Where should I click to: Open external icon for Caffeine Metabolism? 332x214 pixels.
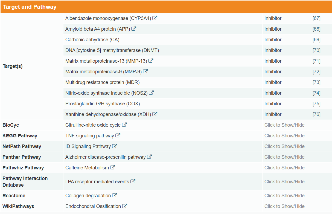tap(113, 167)
